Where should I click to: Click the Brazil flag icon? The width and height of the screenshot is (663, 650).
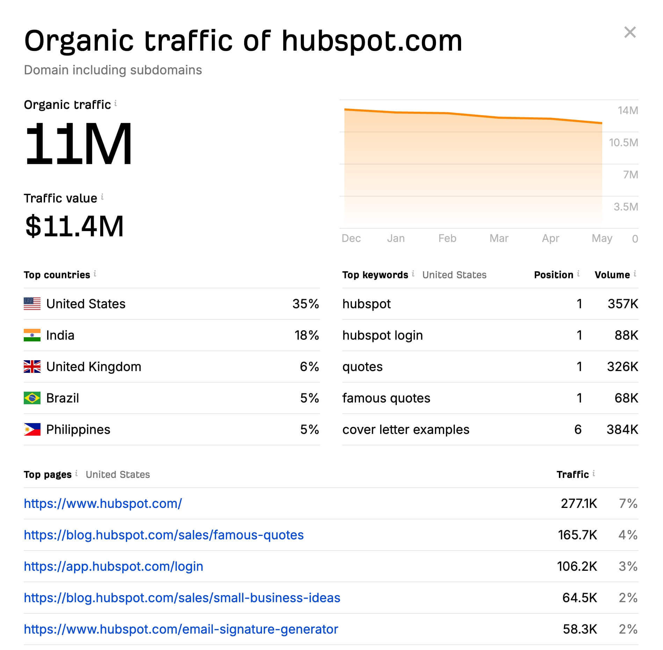[x=32, y=398]
